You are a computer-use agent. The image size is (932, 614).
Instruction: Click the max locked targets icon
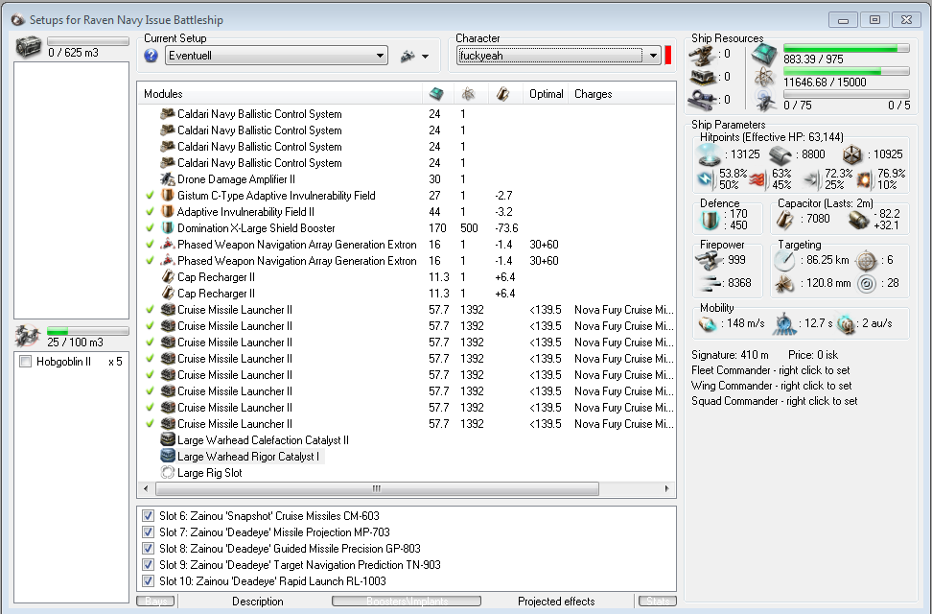866,260
